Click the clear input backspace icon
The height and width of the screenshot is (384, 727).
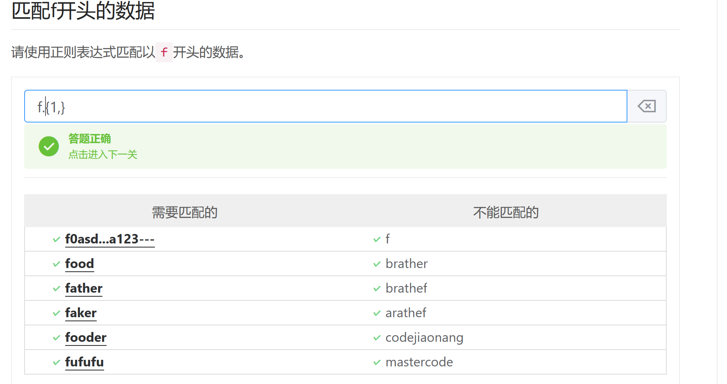(647, 106)
